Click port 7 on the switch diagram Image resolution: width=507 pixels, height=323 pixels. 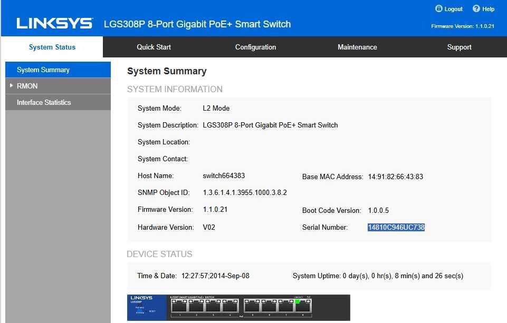(x=286, y=306)
